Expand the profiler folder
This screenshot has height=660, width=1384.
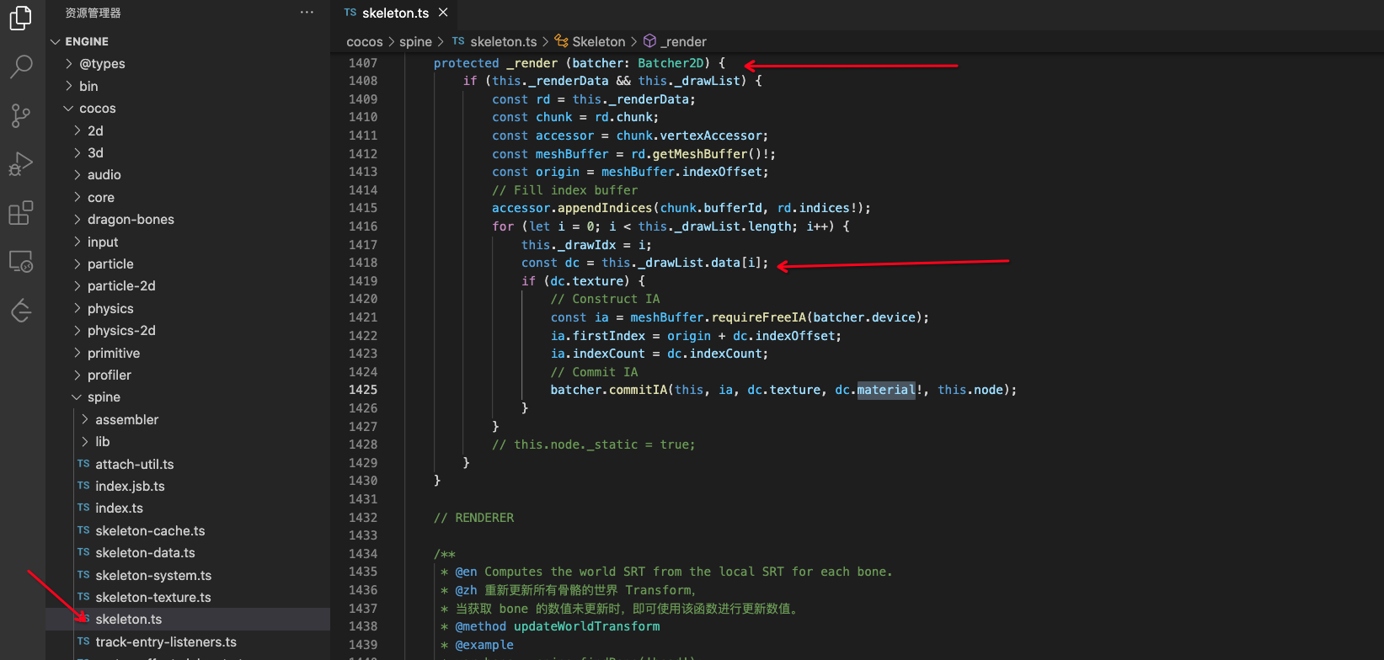click(x=77, y=375)
